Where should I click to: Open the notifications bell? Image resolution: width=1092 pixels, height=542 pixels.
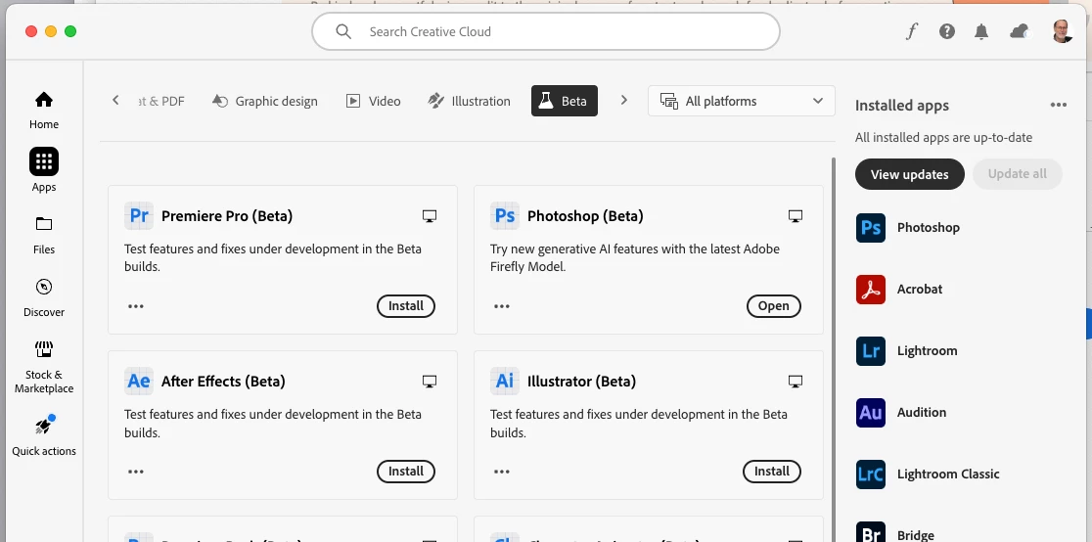(981, 32)
